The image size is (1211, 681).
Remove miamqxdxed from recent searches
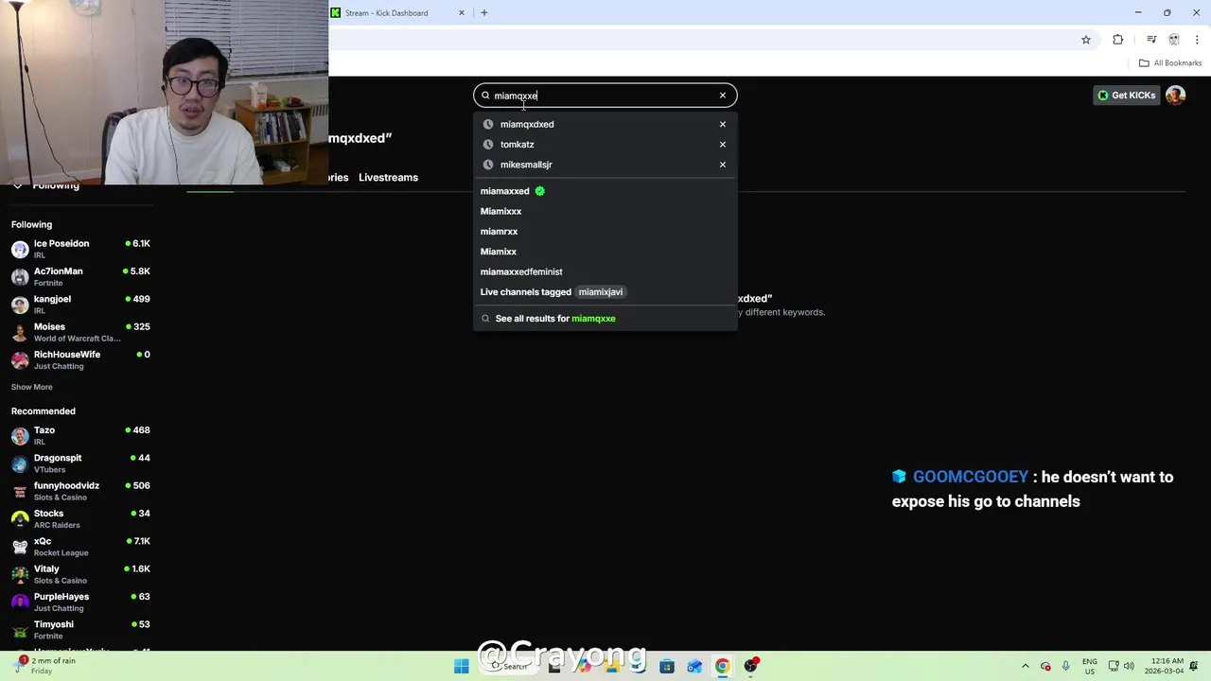(723, 124)
